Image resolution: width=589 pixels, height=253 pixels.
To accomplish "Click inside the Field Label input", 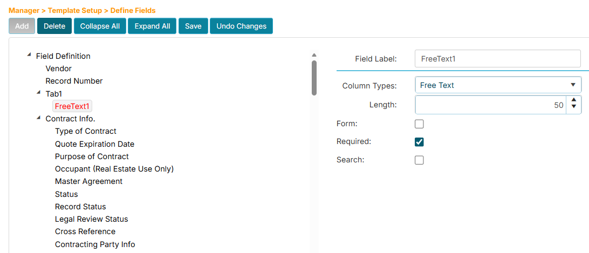I will coord(497,59).
